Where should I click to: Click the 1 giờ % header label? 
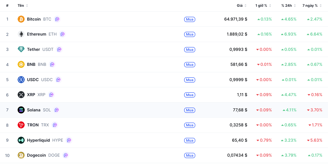[261, 6]
